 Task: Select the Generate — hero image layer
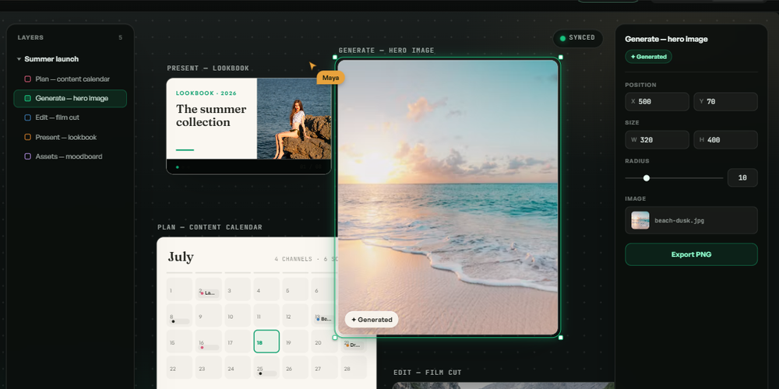coord(70,98)
